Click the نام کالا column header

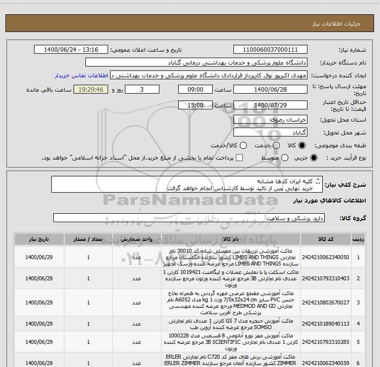coord(231,239)
